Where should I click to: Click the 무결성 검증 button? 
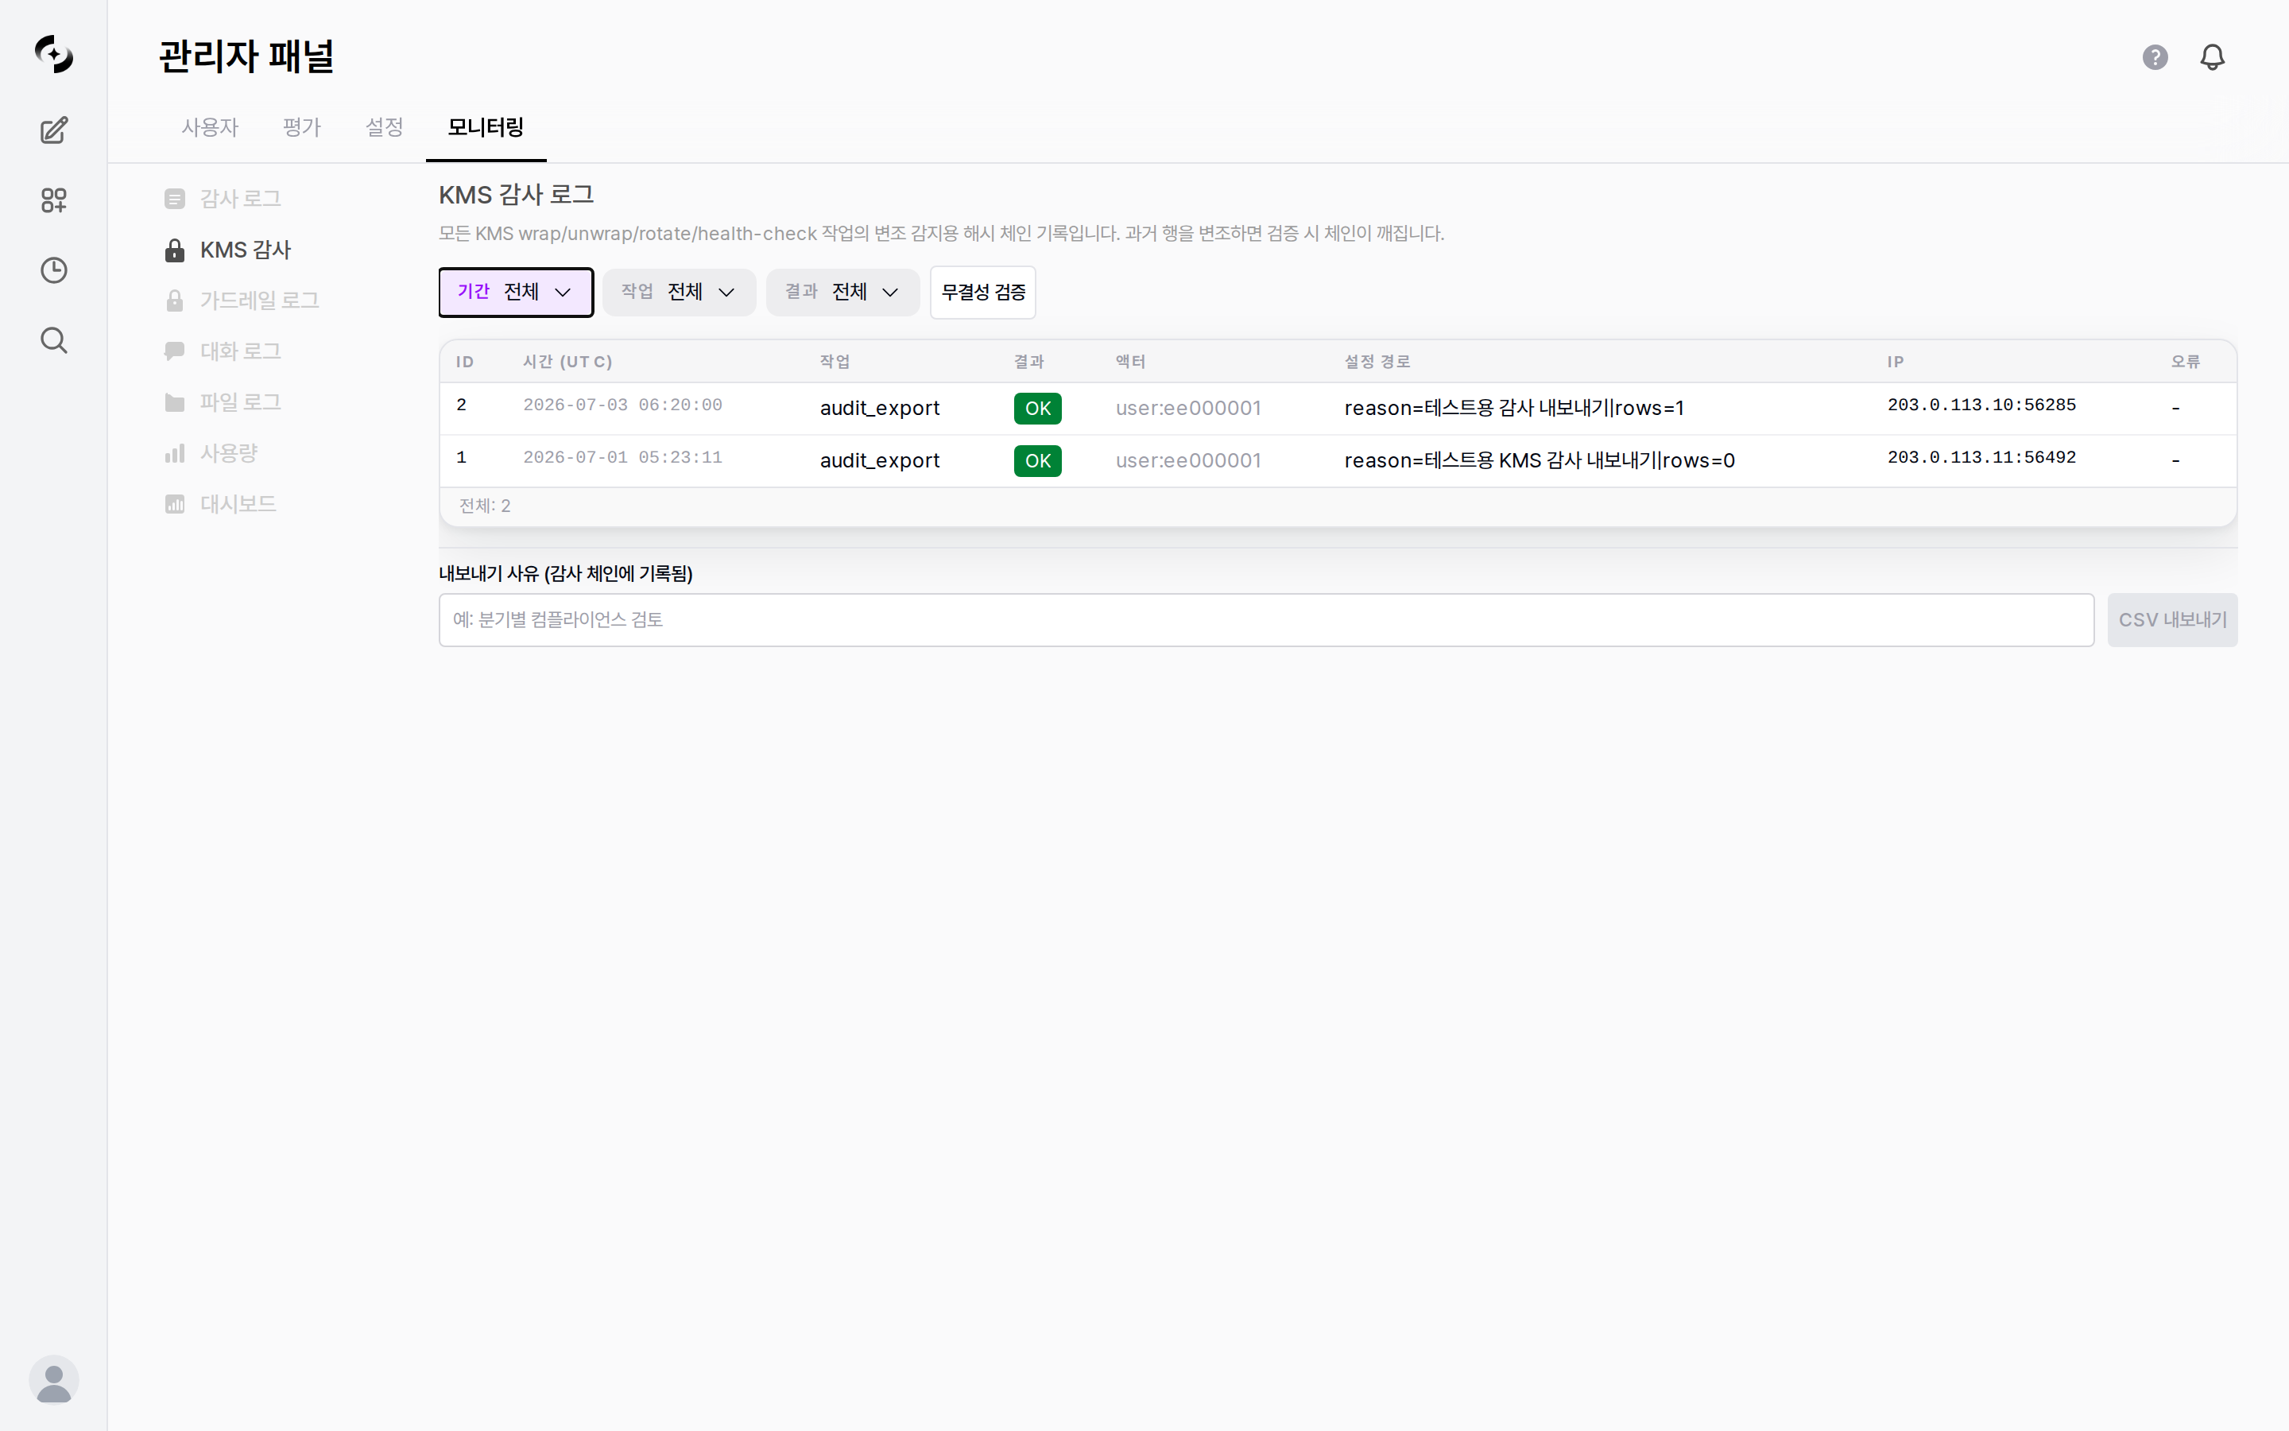point(982,293)
